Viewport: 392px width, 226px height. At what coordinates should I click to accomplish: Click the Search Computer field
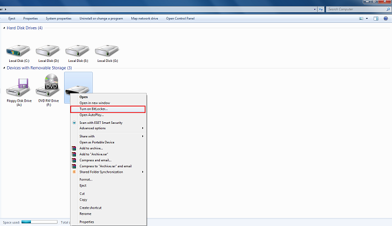coord(357,9)
